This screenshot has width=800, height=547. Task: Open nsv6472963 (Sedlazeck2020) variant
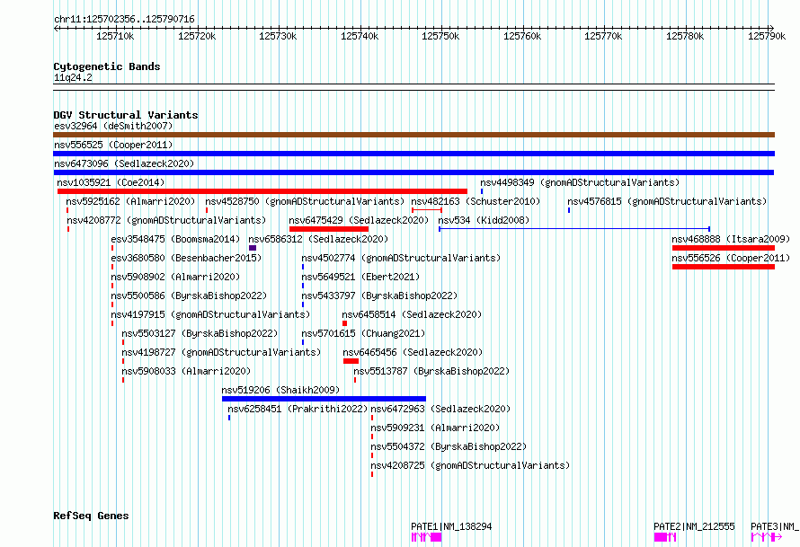point(440,409)
